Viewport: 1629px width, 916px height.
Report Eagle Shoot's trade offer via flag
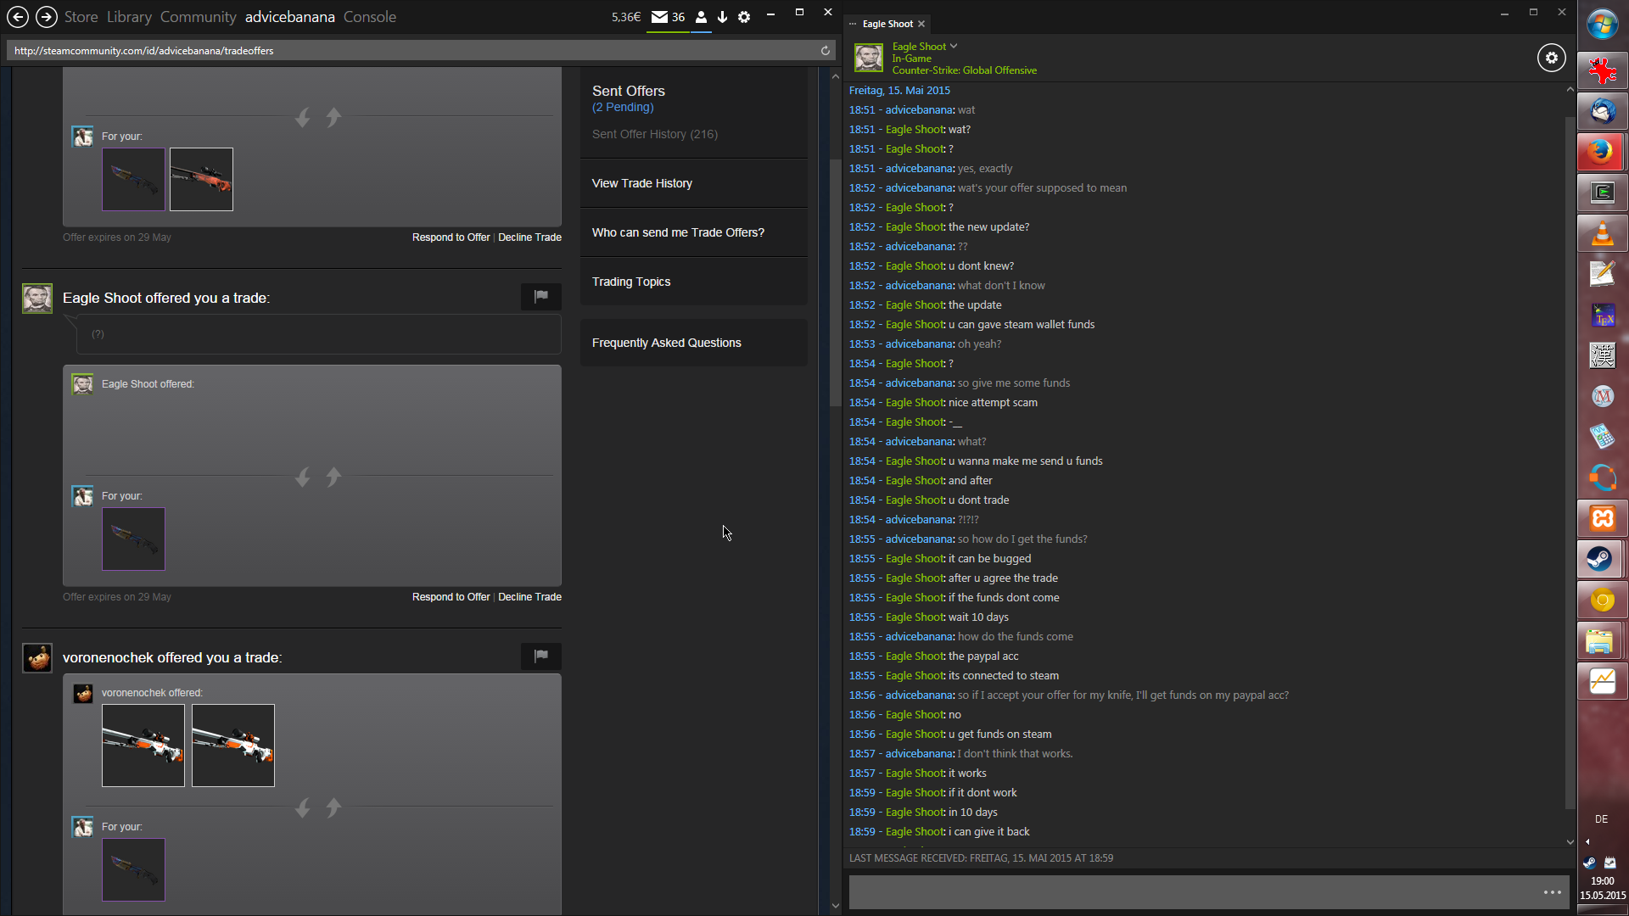(x=541, y=296)
